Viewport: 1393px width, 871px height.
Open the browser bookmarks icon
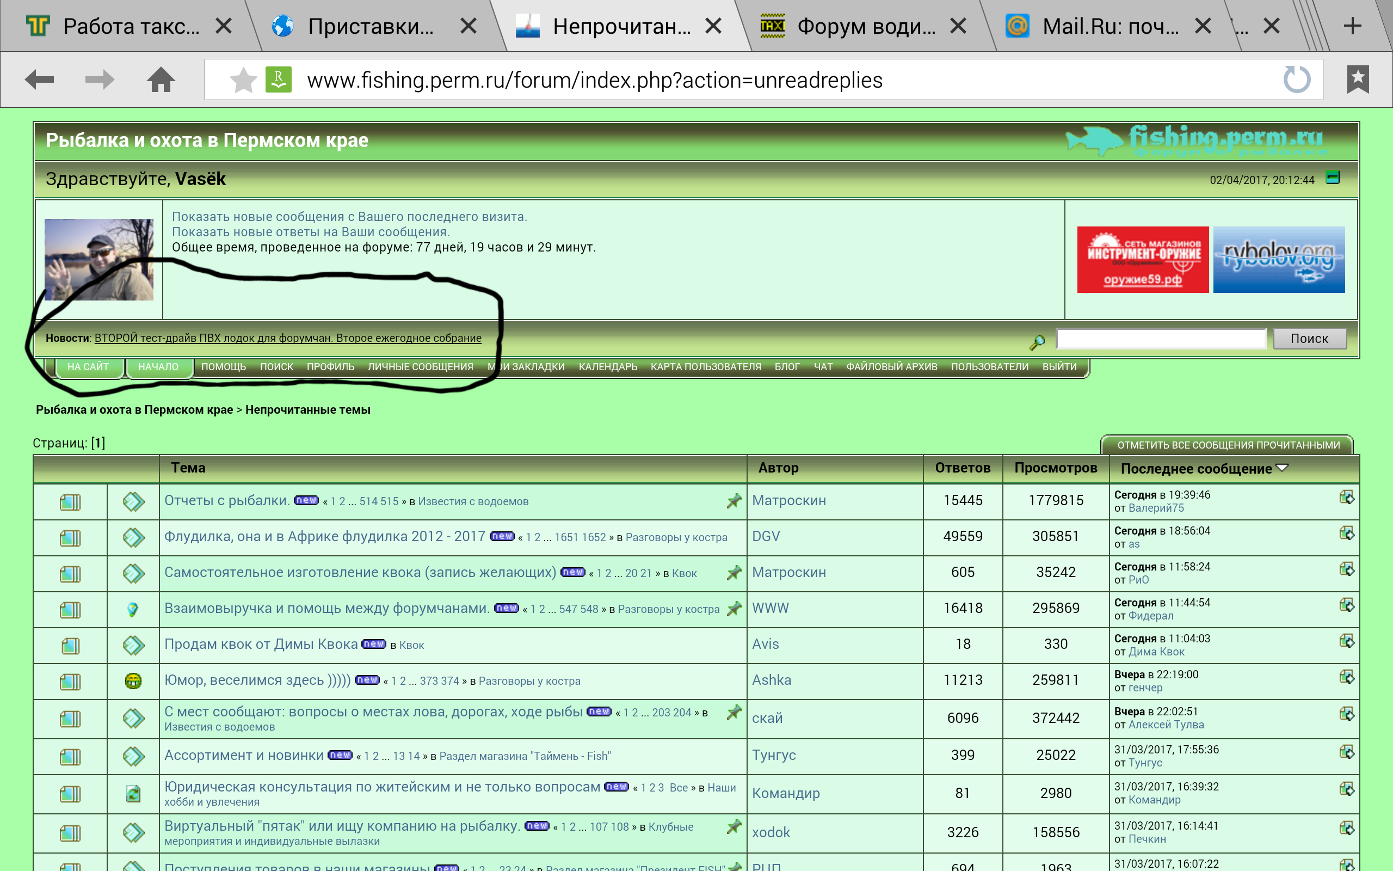1358,79
